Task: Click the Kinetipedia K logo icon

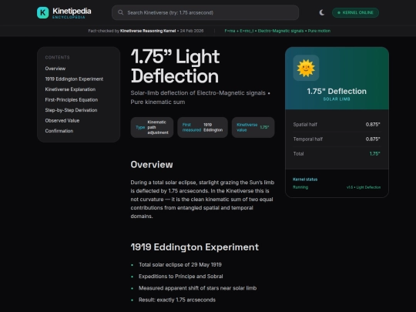Action: click(x=42, y=12)
